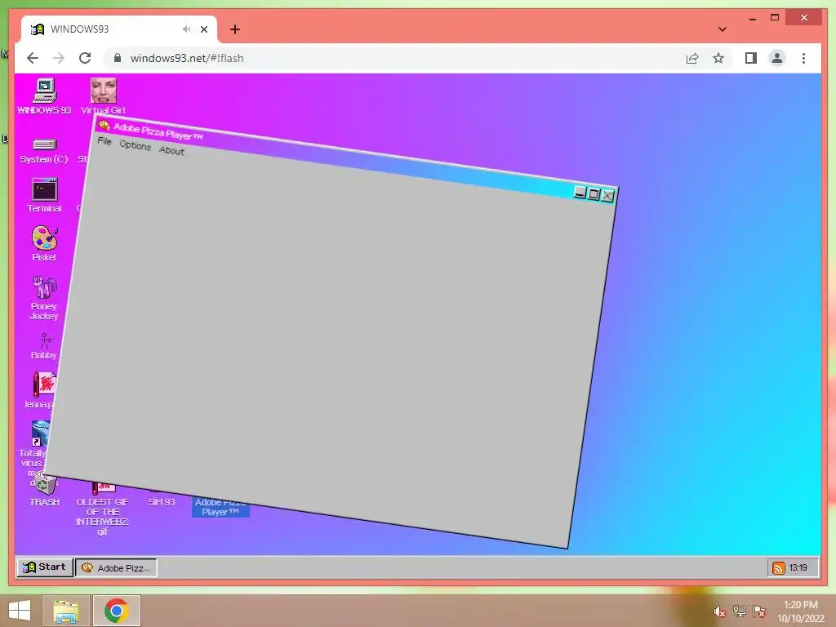Open the TRASH desktop icon
The width and height of the screenshot is (836, 627).
coord(44,491)
